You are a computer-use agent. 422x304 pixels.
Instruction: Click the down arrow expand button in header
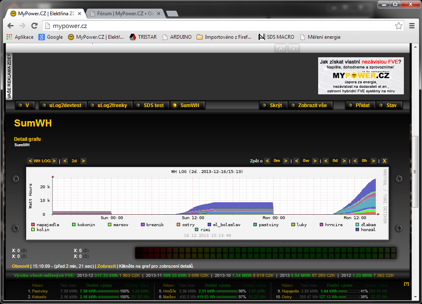coord(293,48)
